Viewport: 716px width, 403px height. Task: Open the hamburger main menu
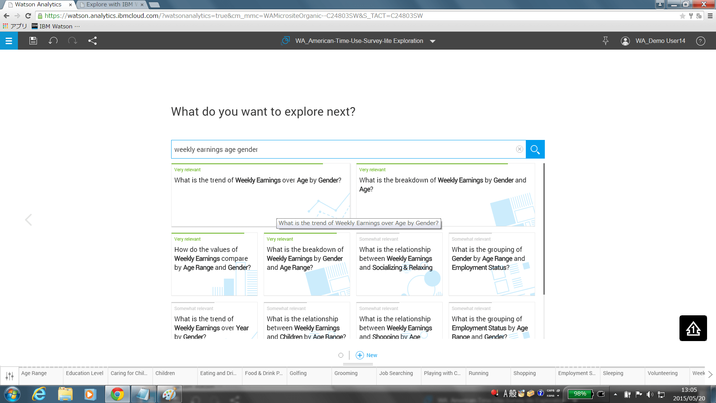9,41
